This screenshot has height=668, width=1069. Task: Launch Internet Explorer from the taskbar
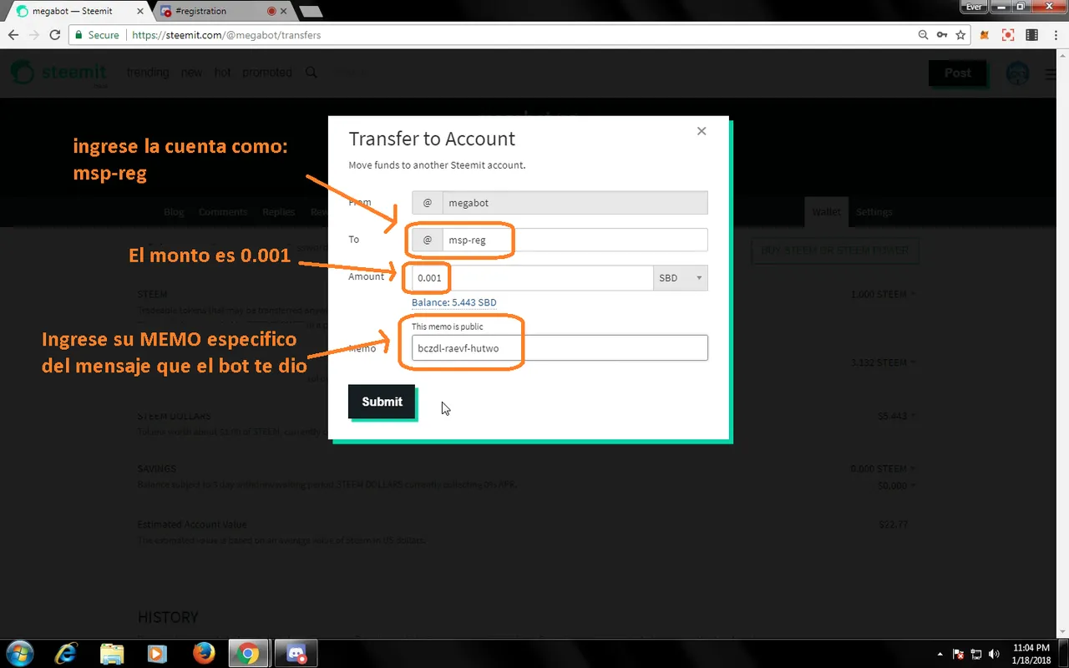66,653
